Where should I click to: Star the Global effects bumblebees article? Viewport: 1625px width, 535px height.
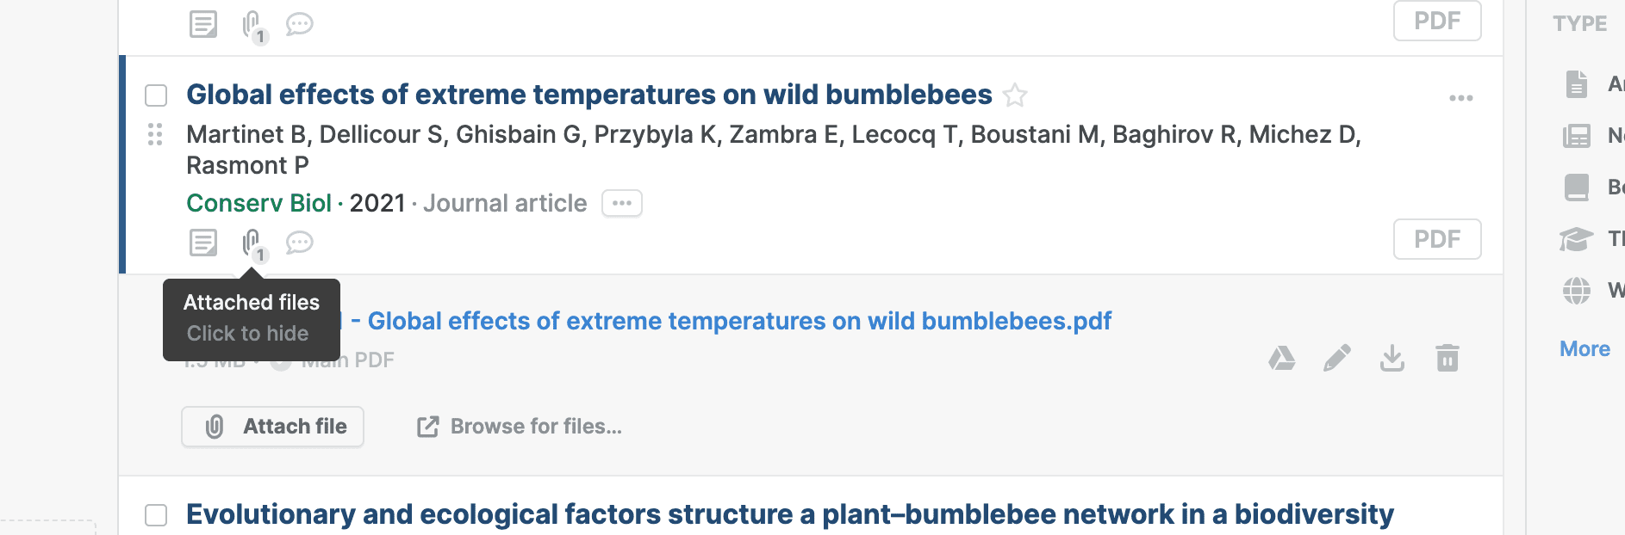1016,95
